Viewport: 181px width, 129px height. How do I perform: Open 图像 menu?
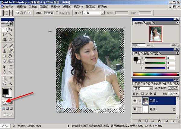pyautogui.click(x=33, y=7)
